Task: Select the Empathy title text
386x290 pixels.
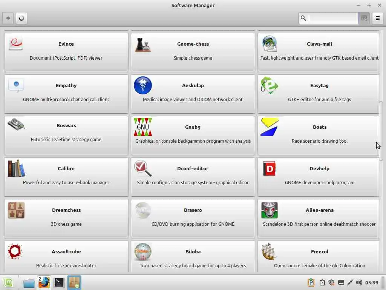Action: [66, 85]
